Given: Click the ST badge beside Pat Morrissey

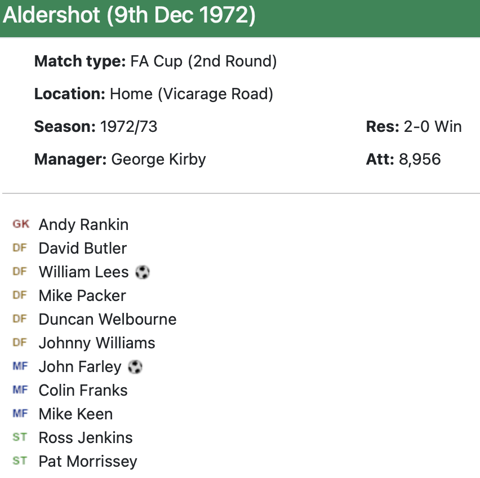Looking at the screenshot, I should click(20, 461).
